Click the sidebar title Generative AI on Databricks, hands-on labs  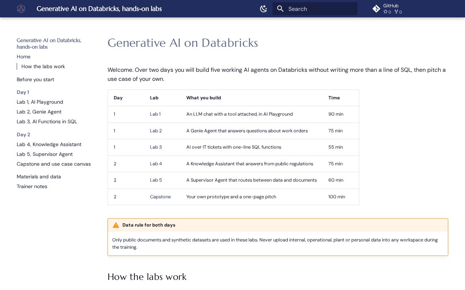click(x=49, y=43)
